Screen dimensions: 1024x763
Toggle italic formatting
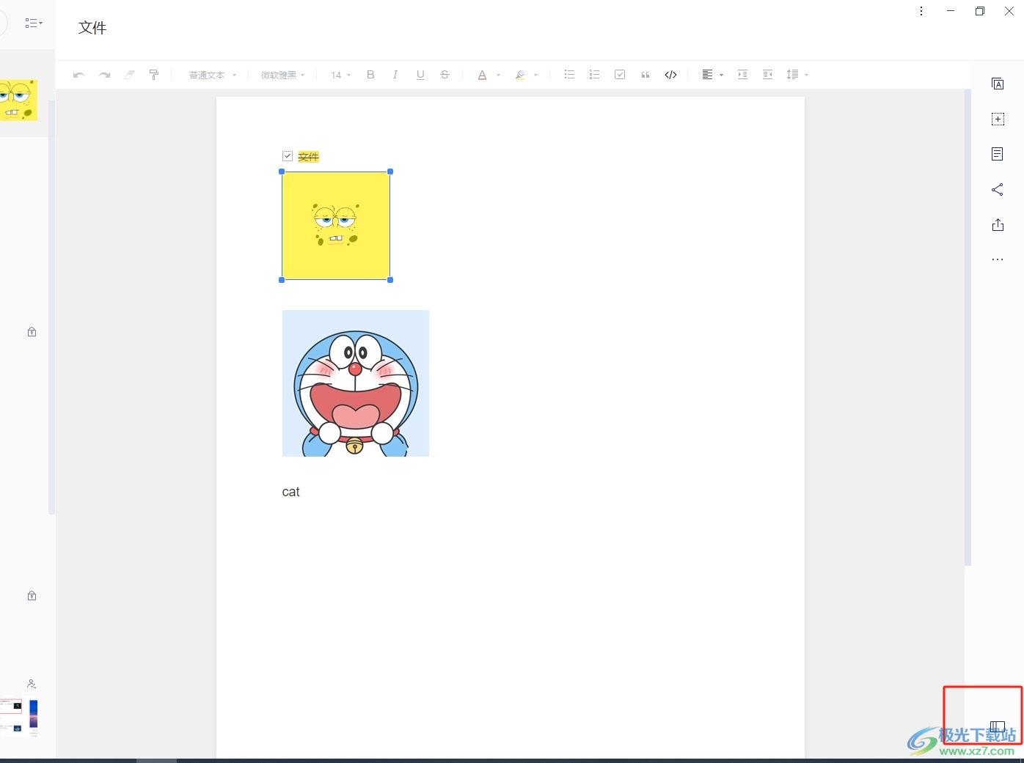pos(395,75)
